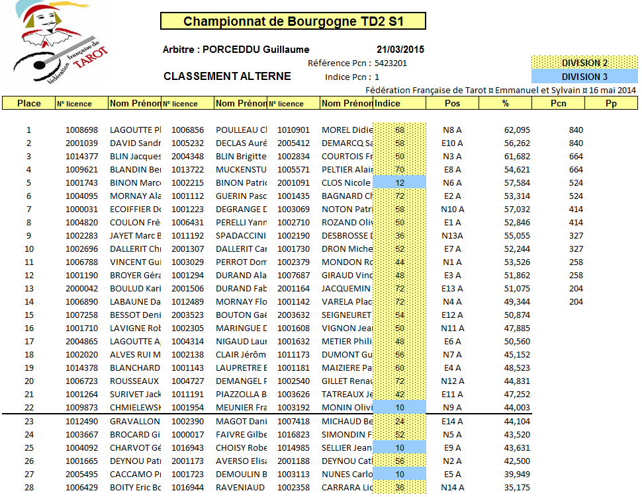Click the name "GIRAUD Vinc"

(347, 276)
